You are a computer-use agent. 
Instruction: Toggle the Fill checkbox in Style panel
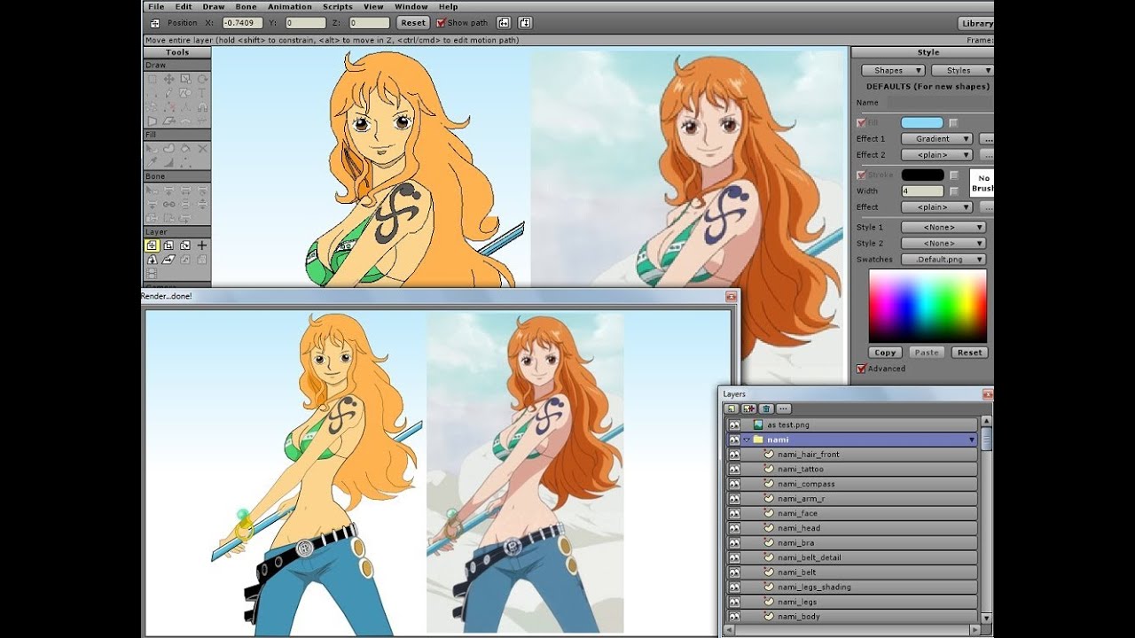pos(861,122)
